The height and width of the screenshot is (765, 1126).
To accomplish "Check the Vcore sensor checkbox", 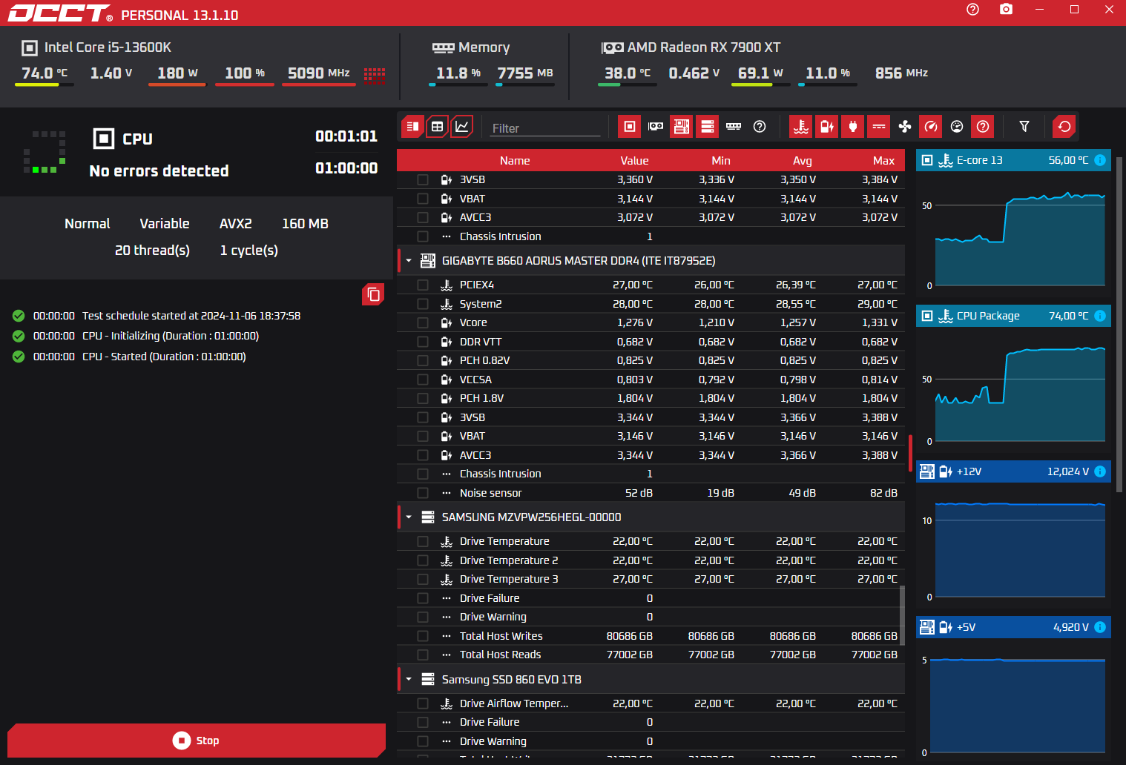I will tap(423, 322).
